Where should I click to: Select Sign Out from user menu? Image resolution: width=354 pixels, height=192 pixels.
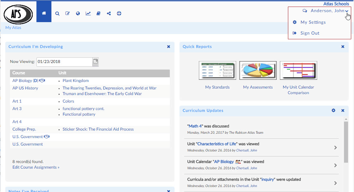(x=310, y=33)
